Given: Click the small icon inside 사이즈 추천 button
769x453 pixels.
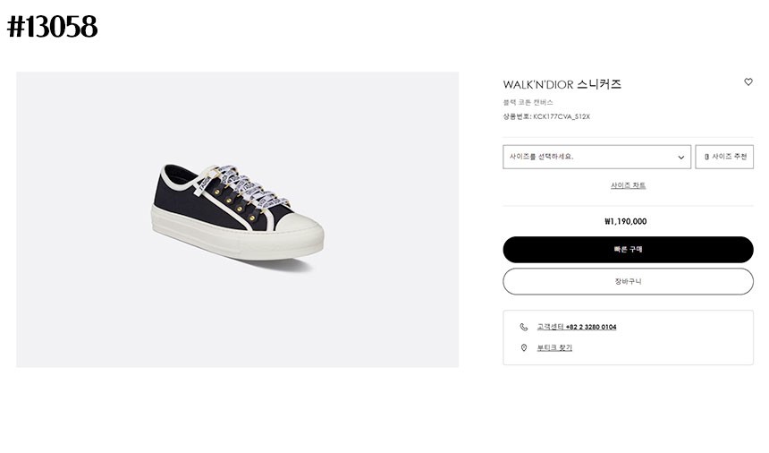Looking at the screenshot, I should [707, 157].
